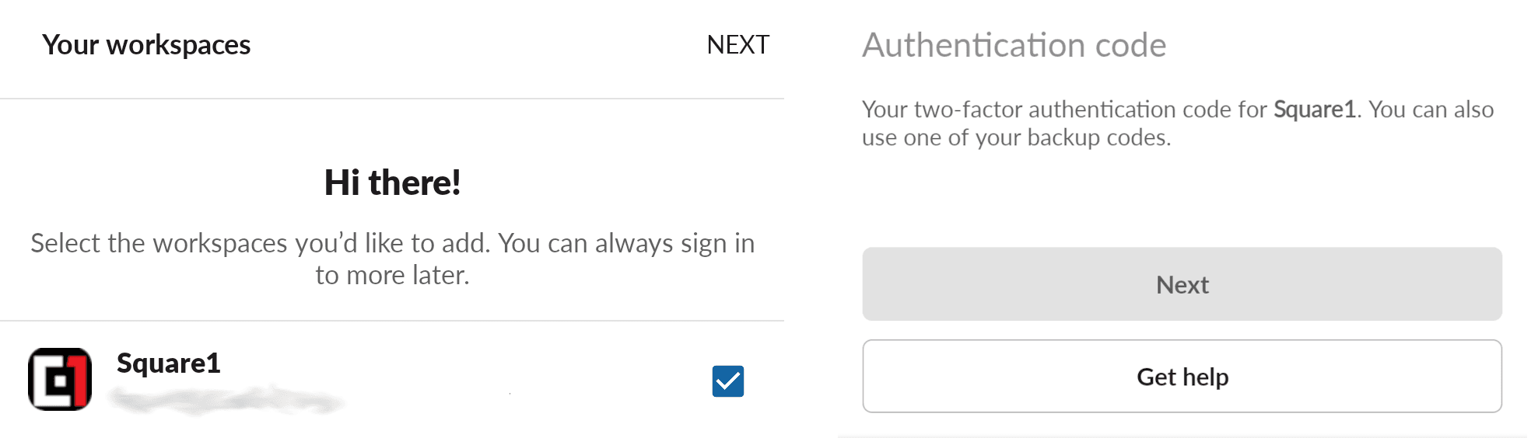
Task: Click the 'Authentication code' heading
Action: tap(1014, 45)
